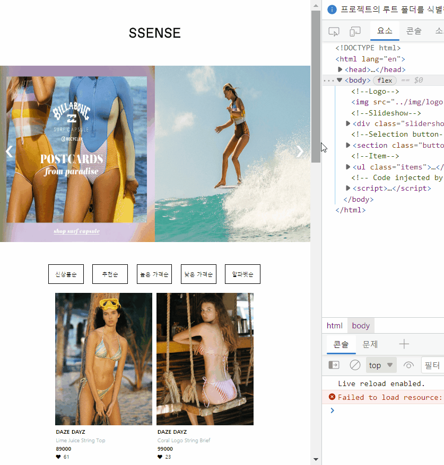
Task: Open the Coral Logo String Brief product image
Action: pyautogui.click(x=205, y=359)
